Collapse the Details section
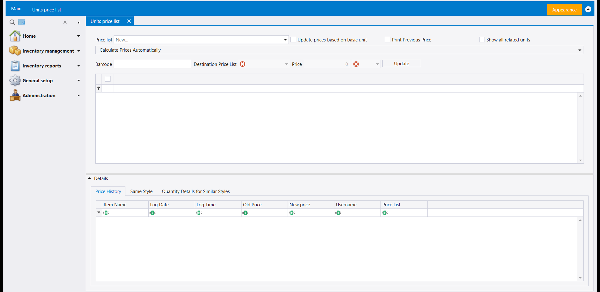This screenshot has width=600, height=292. pos(89,178)
